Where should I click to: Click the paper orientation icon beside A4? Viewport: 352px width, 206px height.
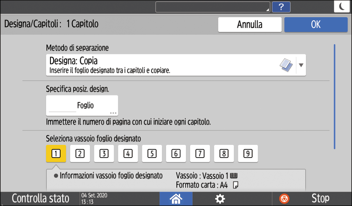[x=235, y=185]
